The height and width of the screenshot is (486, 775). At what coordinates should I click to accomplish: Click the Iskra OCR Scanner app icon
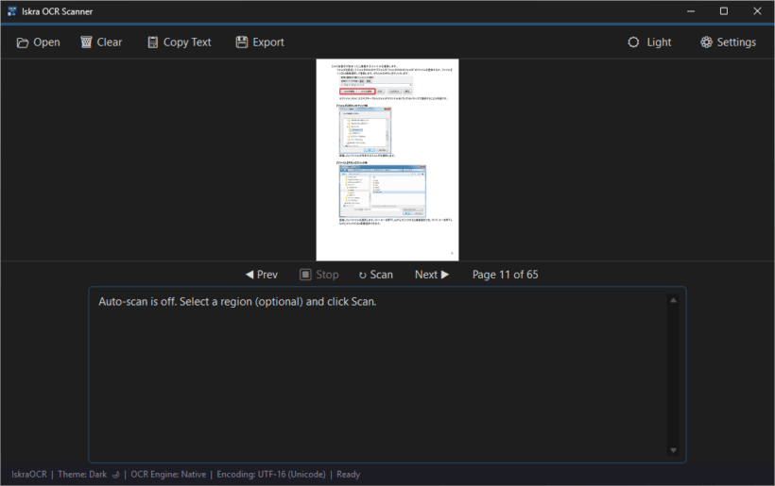point(12,11)
